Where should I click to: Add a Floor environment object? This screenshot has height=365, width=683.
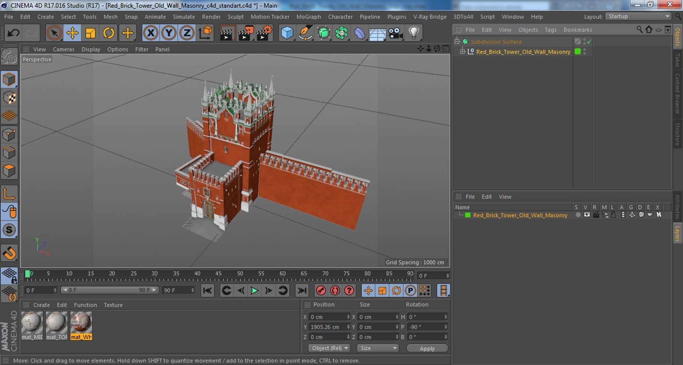377,33
